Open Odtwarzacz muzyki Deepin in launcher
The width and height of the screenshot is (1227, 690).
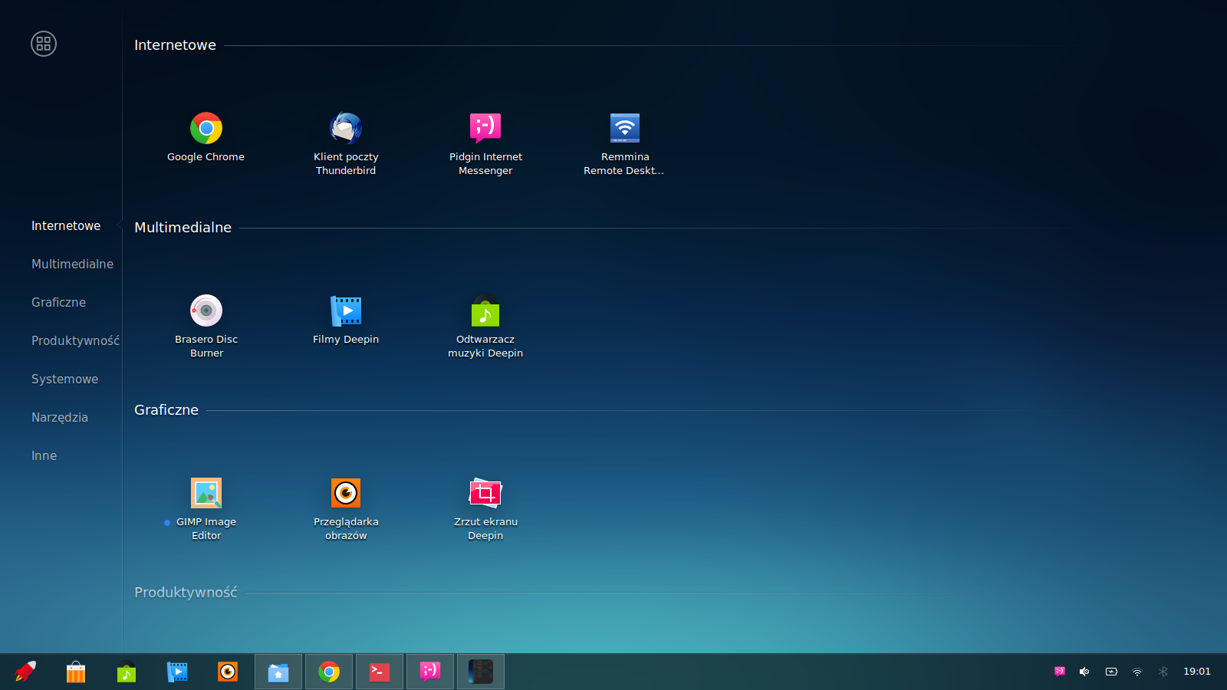pos(485,310)
